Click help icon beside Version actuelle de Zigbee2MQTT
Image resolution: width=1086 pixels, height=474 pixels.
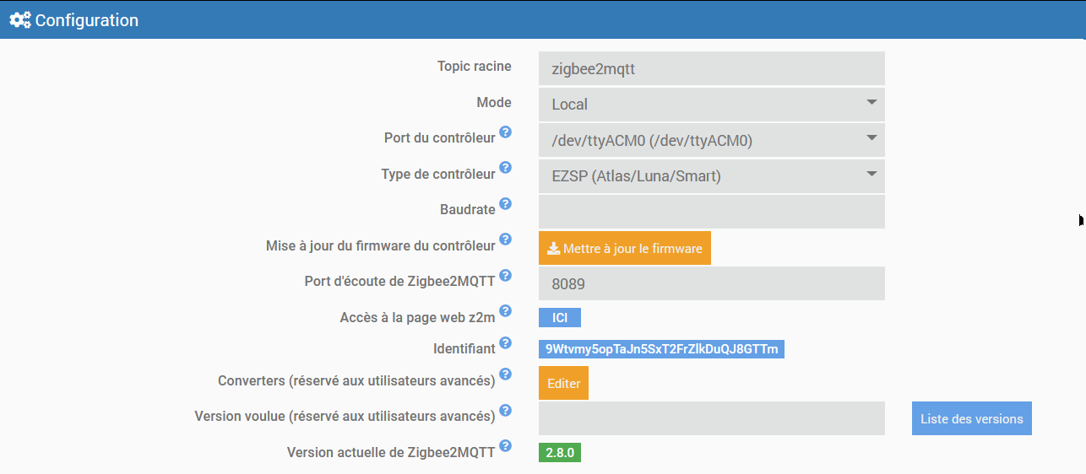tap(505, 445)
